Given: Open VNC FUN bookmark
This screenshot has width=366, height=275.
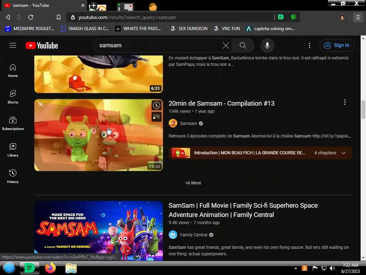Looking at the screenshot, I should click(227, 29).
